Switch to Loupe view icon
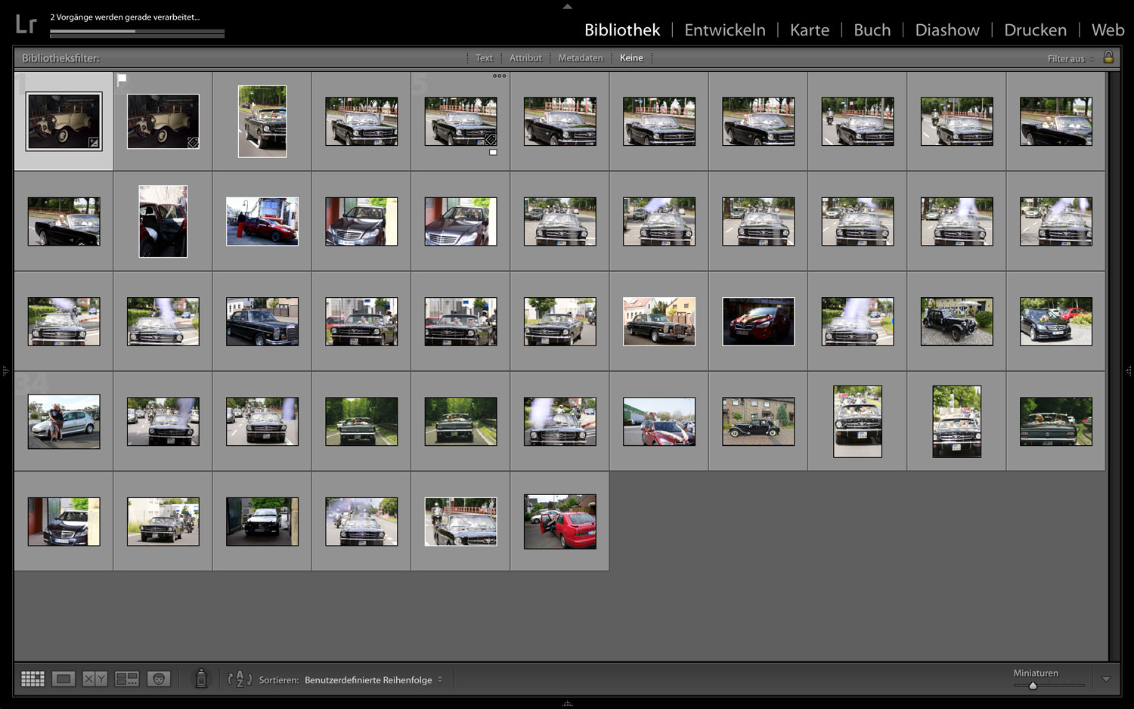This screenshot has width=1134, height=709. pos(64,679)
